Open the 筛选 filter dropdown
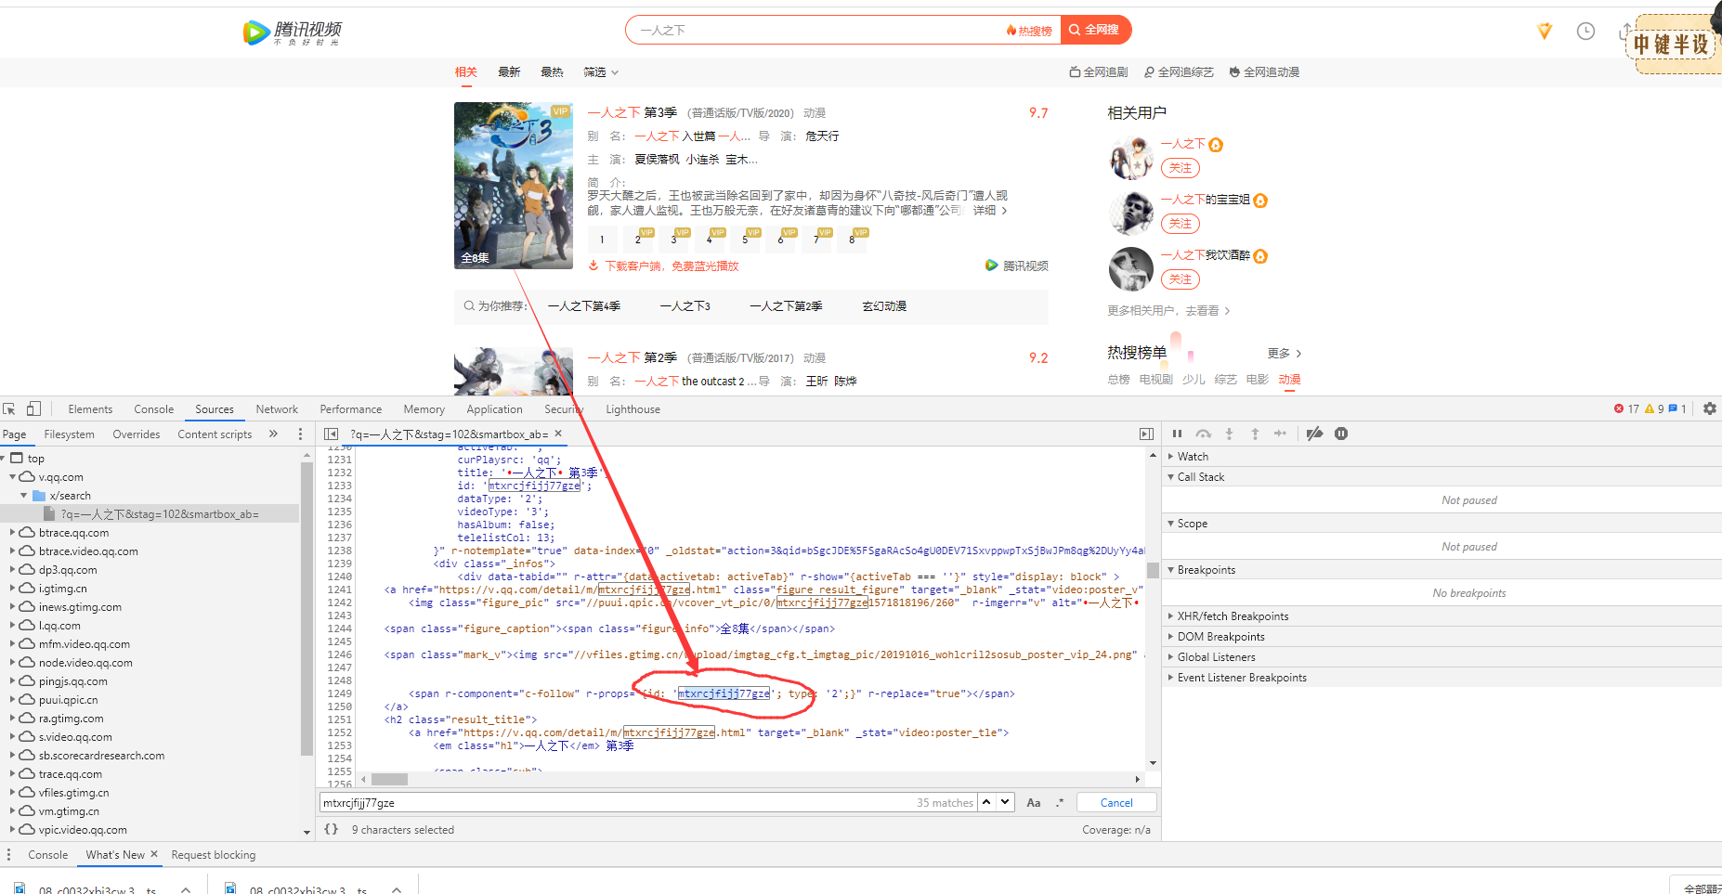Image resolution: width=1722 pixels, height=894 pixels. 600,71
